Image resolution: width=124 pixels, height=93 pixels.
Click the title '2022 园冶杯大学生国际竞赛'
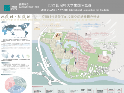69,5
